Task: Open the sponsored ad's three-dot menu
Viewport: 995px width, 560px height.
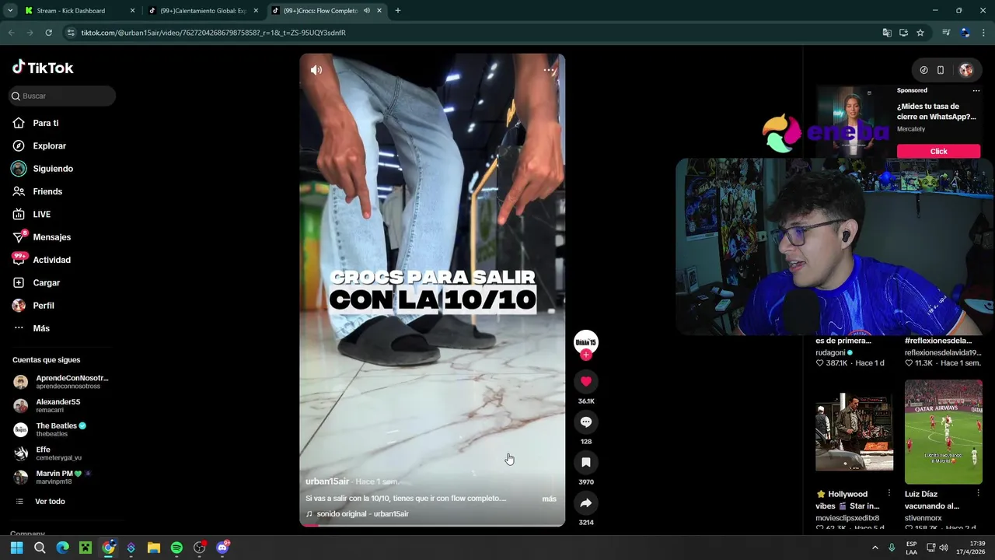Action: tap(976, 90)
